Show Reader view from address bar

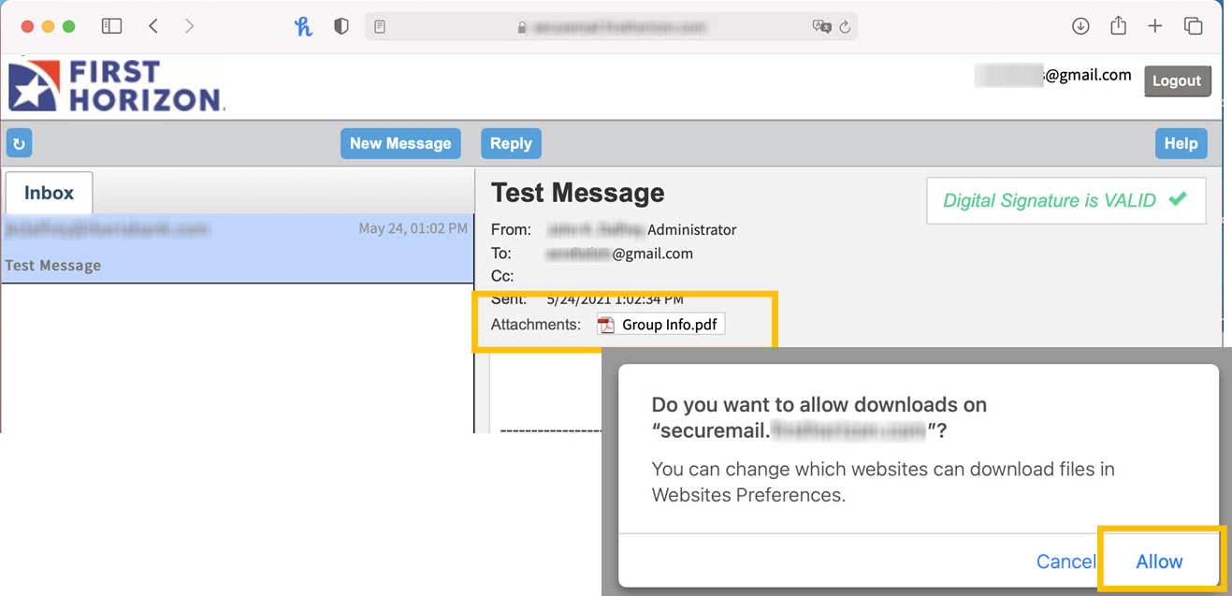point(380,27)
